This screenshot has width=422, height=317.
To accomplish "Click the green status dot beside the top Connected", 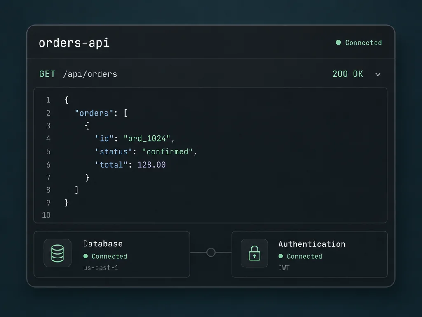I will 338,43.
